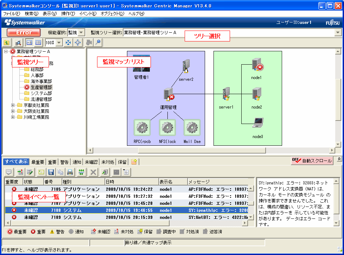Select event row number 7185

click(126, 189)
